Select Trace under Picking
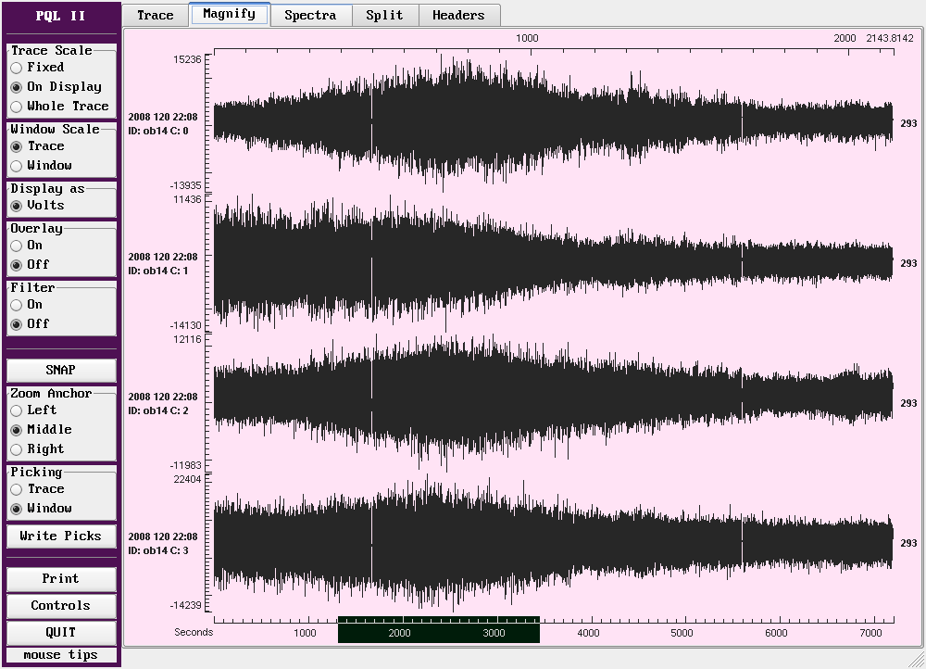Image resolution: width=926 pixels, height=669 pixels. click(x=17, y=489)
